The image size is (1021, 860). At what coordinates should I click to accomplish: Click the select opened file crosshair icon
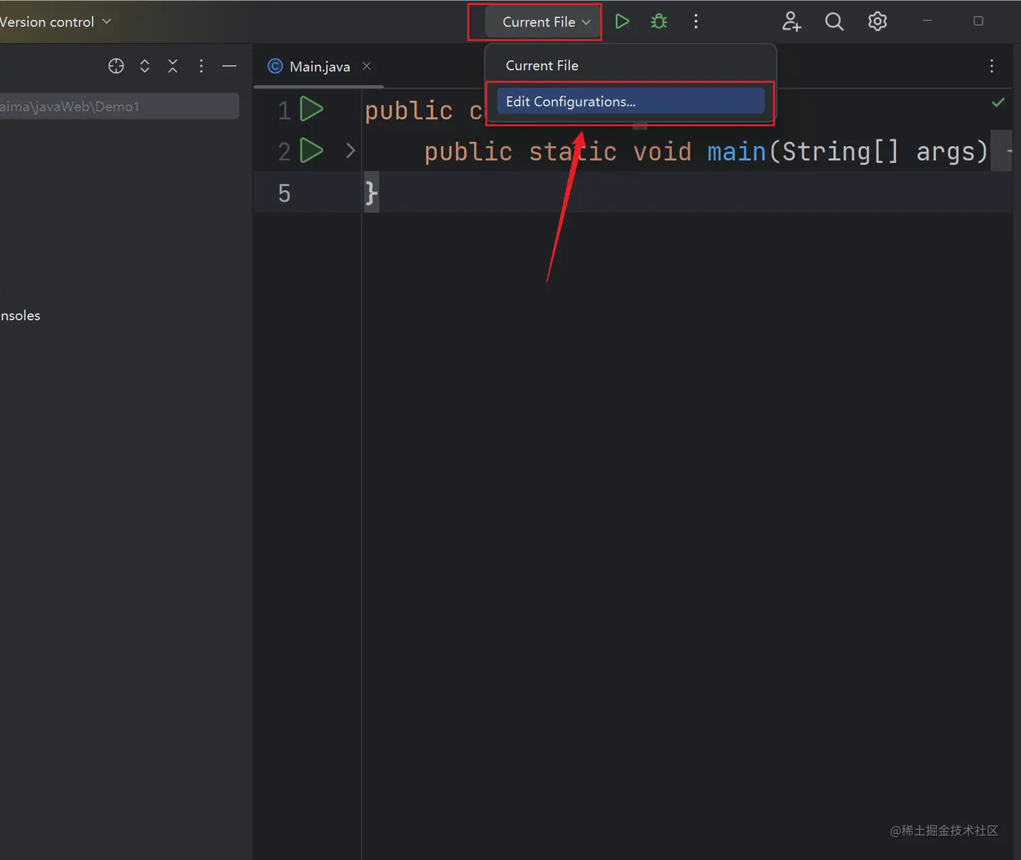coord(116,66)
